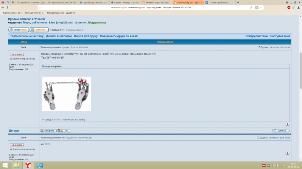Open the Windows Start button
The width and height of the screenshot is (302, 169).
coord(5,165)
